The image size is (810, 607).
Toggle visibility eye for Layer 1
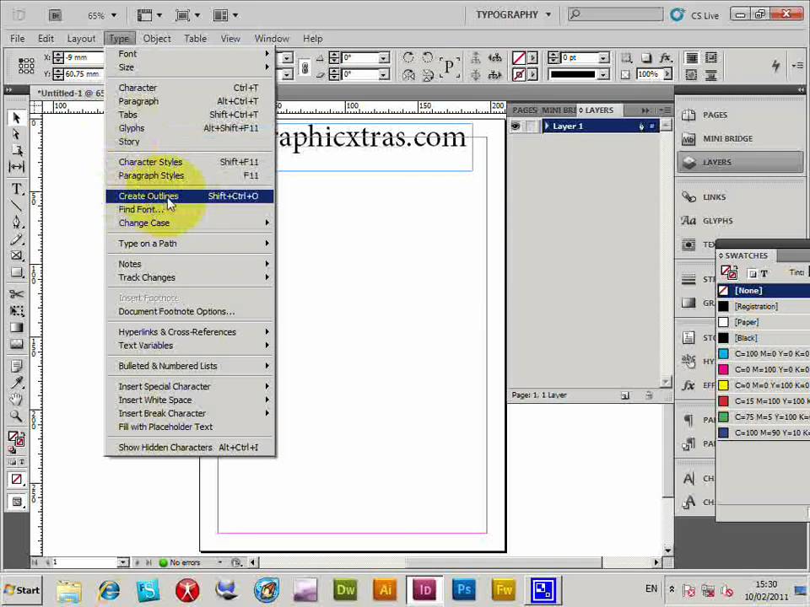coord(515,126)
